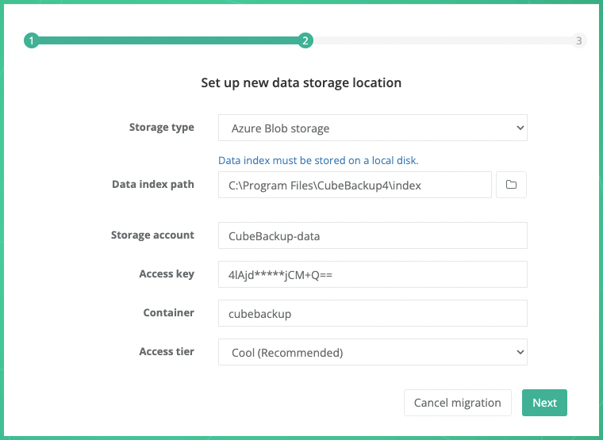The image size is (603, 440).
Task: Click the Access tier label
Action: (x=167, y=352)
